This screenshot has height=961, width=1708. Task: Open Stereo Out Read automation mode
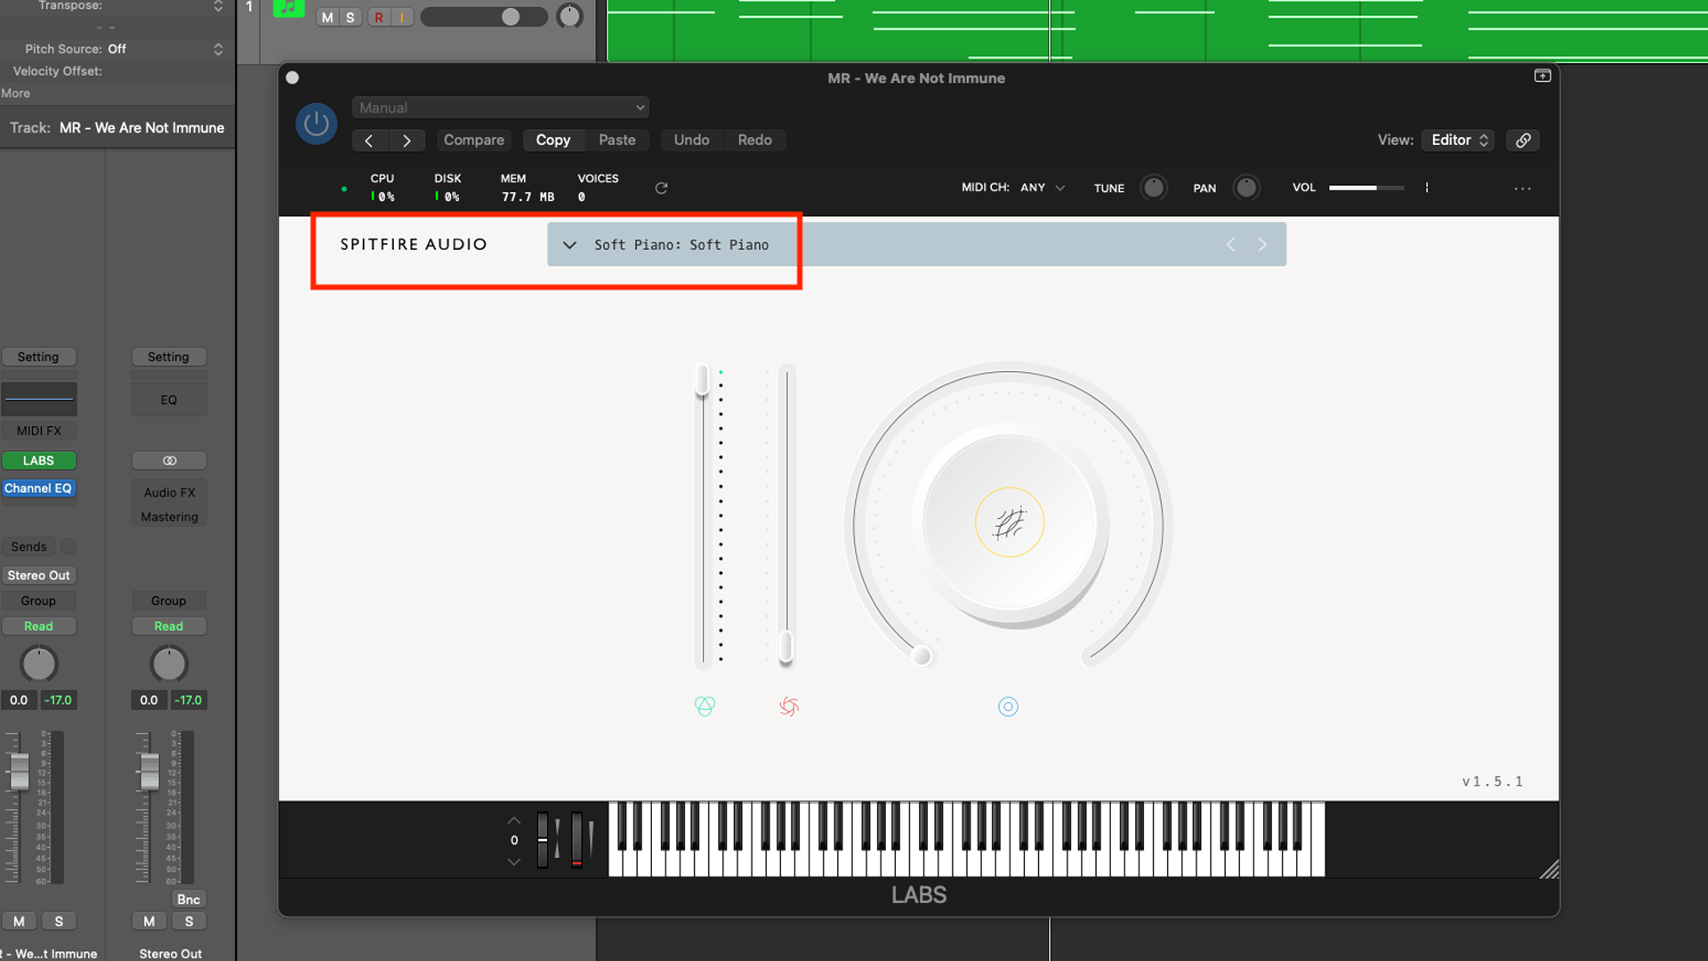click(168, 626)
